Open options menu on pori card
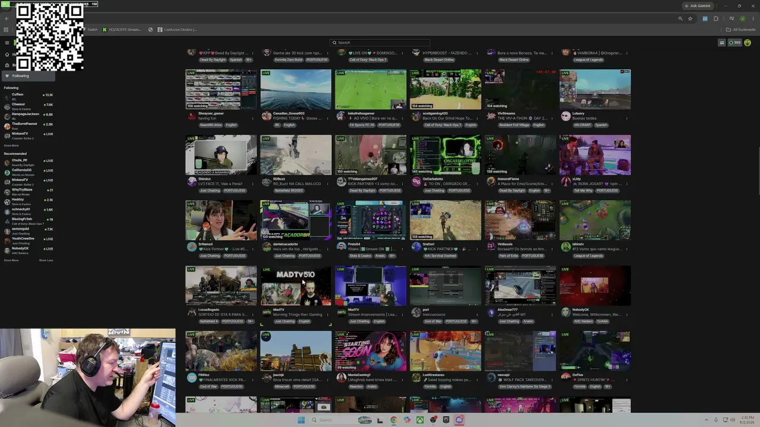Screen dimensions: 760x427 pos(478,314)
